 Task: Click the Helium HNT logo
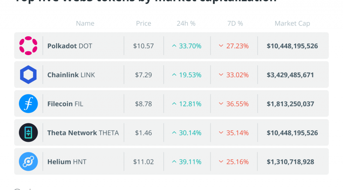(x=28, y=162)
